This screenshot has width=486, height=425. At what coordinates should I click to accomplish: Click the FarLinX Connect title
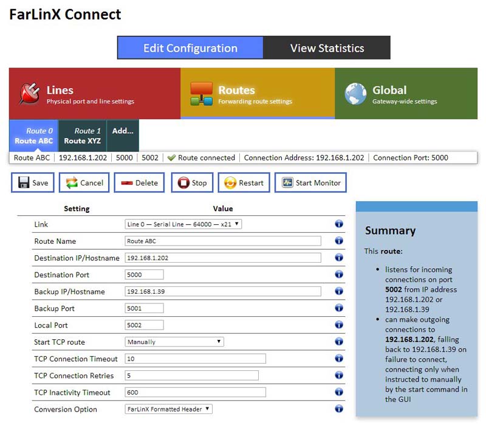pyautogui.click(x=65, y=14)
